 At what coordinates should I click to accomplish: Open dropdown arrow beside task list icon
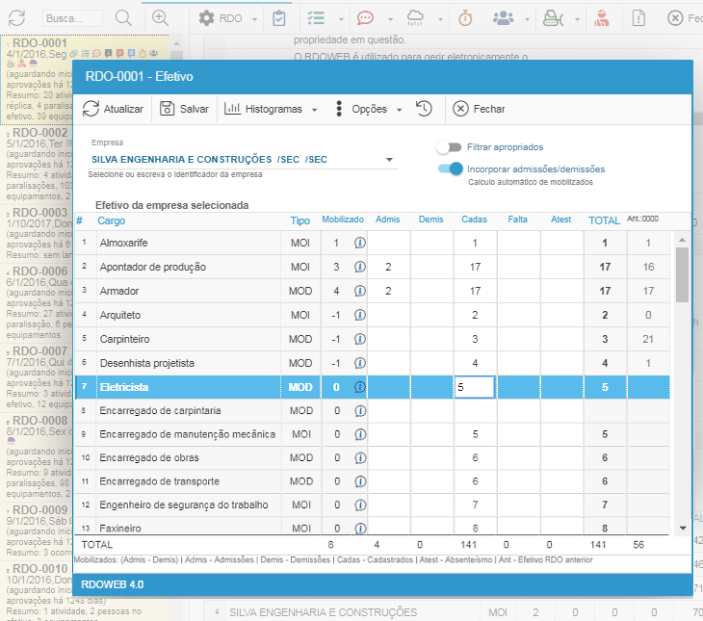coord(341,19)
